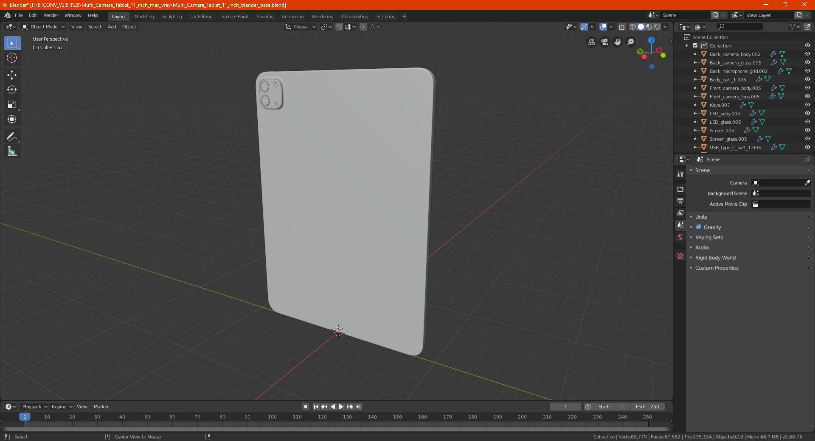Viewport: 815px width, 441px height.
Task: Activate the Move tool
Action: [12, 75]
